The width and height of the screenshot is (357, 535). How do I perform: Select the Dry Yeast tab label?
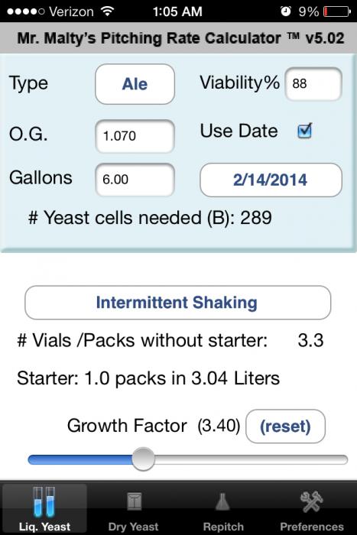coord(134,527)
